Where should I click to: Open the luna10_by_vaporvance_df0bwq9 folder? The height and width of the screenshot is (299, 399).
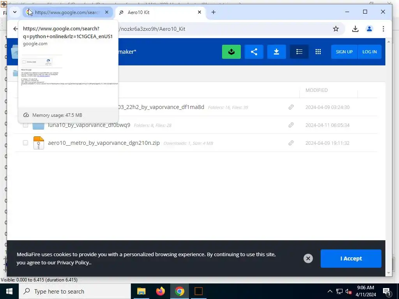tap(89, 125)
